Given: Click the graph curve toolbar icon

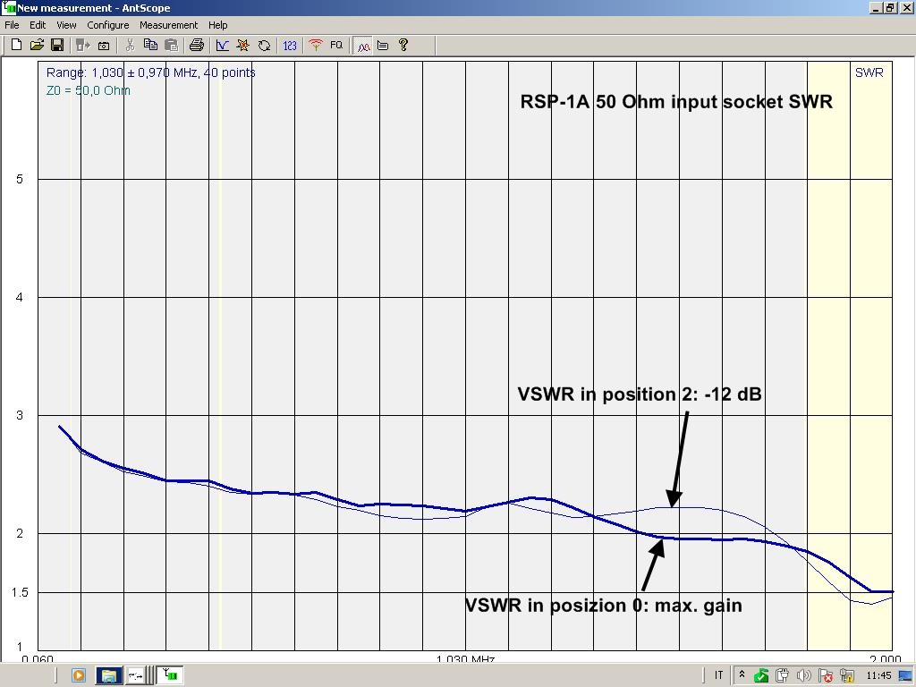Looking at the screenshot, I should 222,45.
